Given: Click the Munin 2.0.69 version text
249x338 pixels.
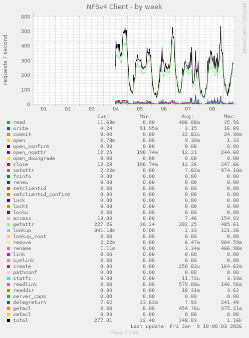Looking at the screenshot, I should pos(124,332).
